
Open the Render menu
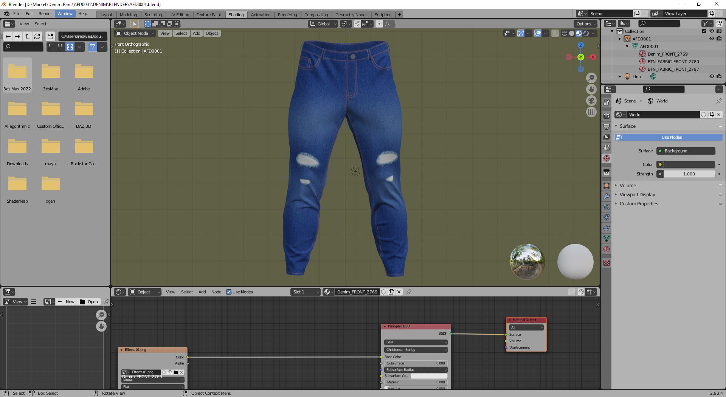pos(45,14)
